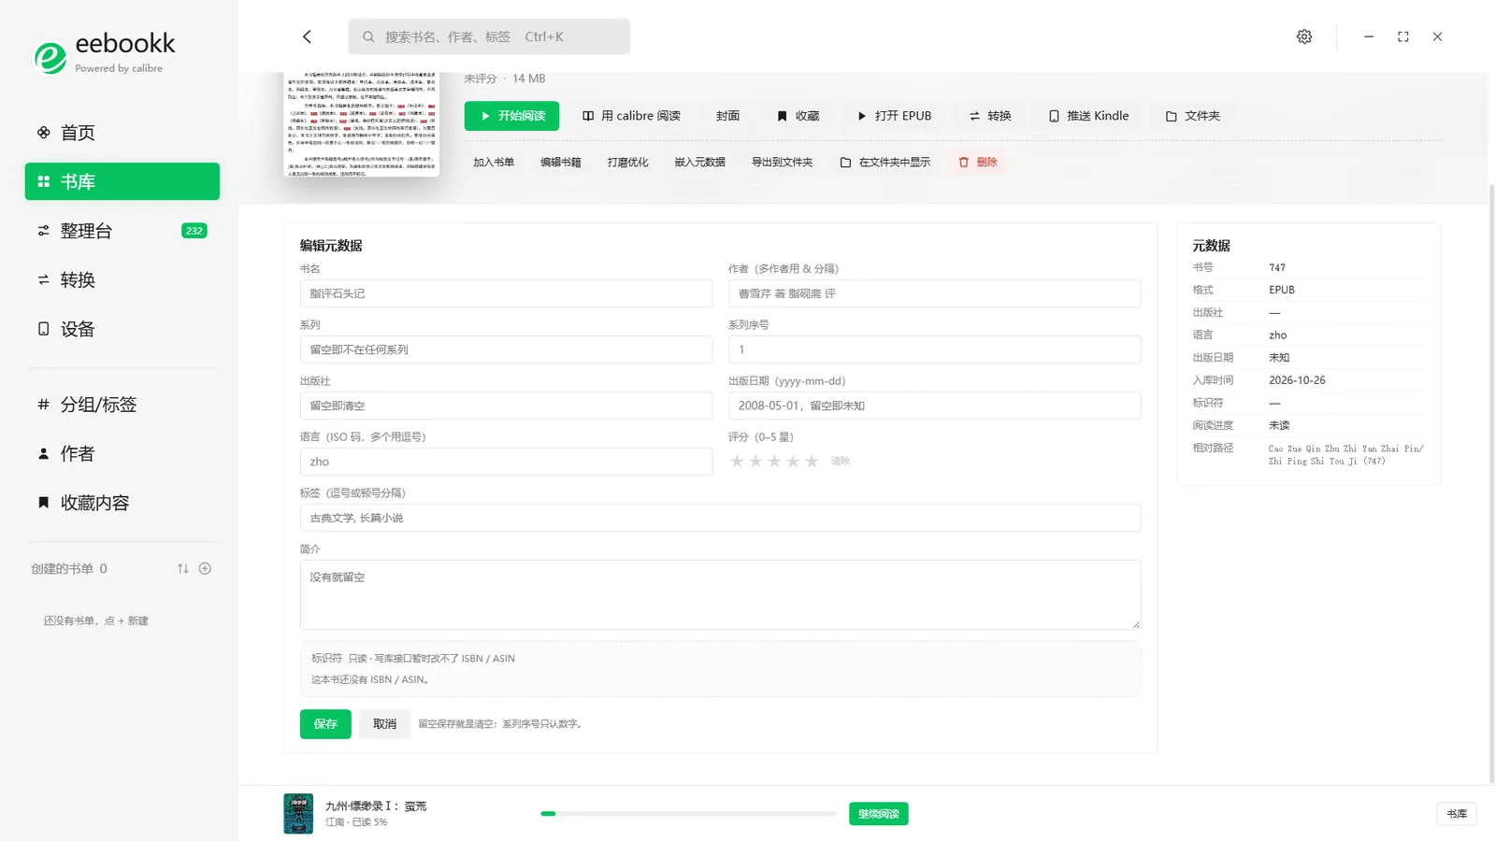Click 打磨优化 button
This screenshot has height=841, width=1496.
tap(628, 163)
